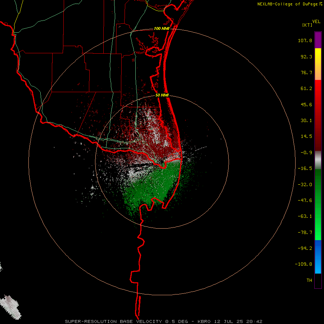Click the [KT] units label

click(x=307, y=25)
